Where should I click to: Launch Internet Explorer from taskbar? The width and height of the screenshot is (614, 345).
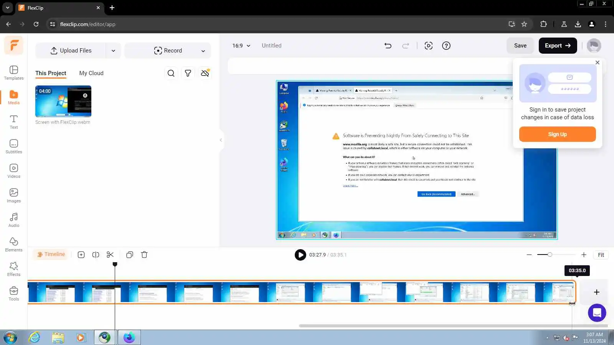(x=35, y=338)
